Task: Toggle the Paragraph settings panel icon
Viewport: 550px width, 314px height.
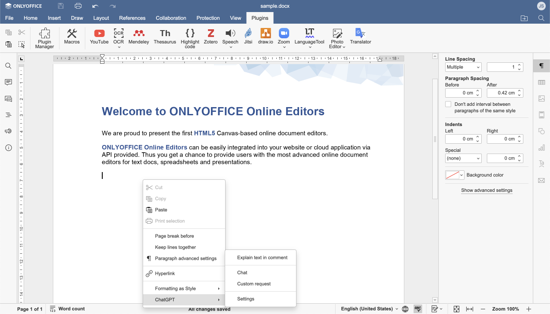Action: coord(541,66)
